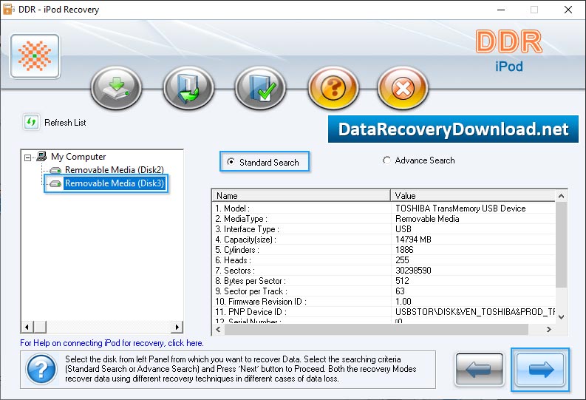
Task: Collapse the My Computer tree node
Action: [27, 157]
